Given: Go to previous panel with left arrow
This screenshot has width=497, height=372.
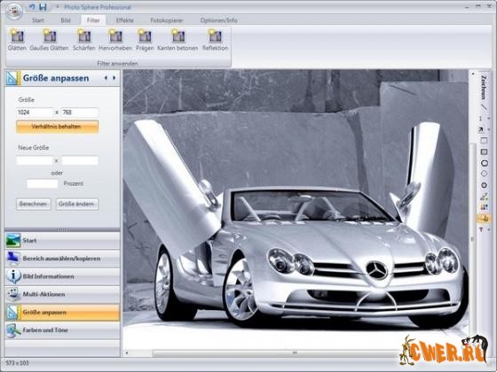Looking at the screenshot, I should tap(106, 78).
